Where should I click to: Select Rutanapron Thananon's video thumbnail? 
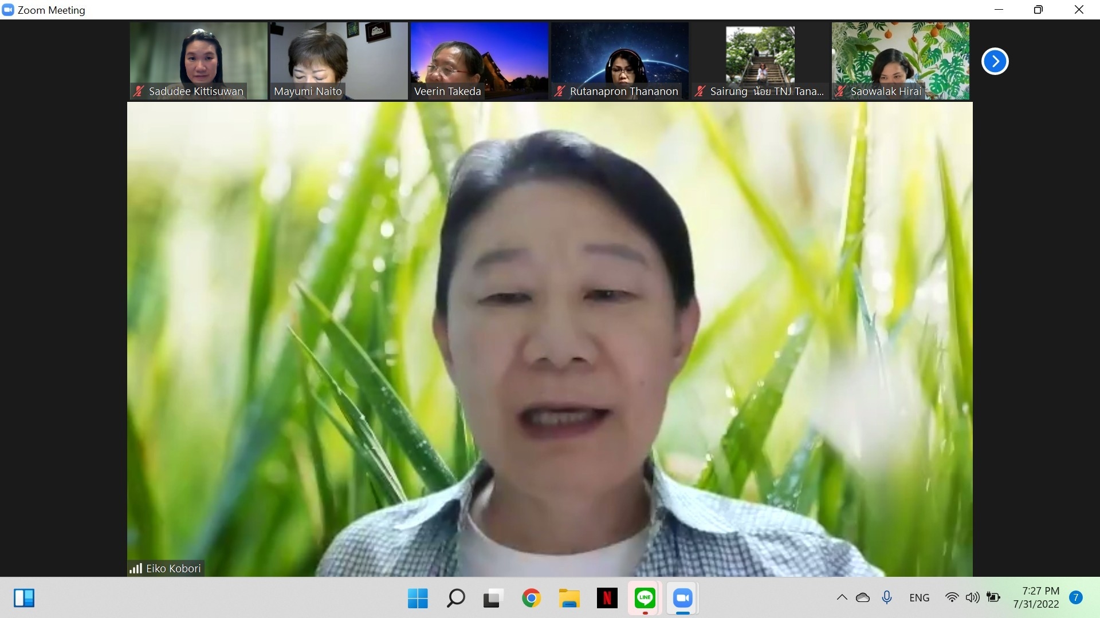tap(619, 60)
